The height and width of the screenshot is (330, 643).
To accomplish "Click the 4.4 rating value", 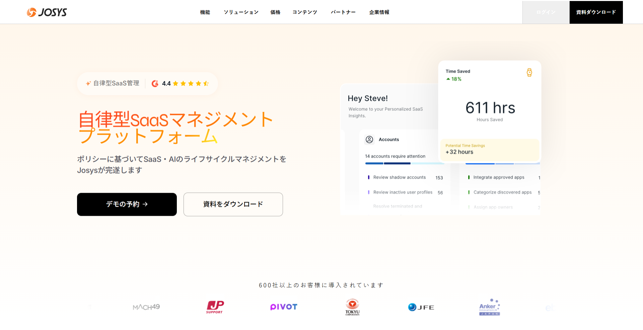I will pos(166,84).
